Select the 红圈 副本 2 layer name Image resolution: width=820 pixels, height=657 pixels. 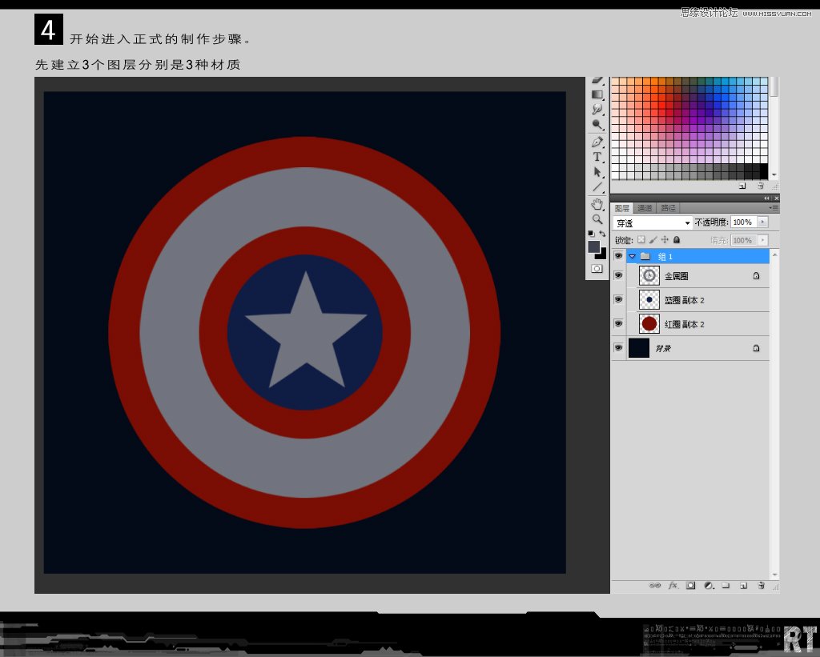point(685,324)
